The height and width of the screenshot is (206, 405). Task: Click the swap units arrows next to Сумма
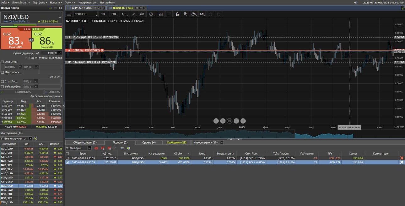[38, 53]
